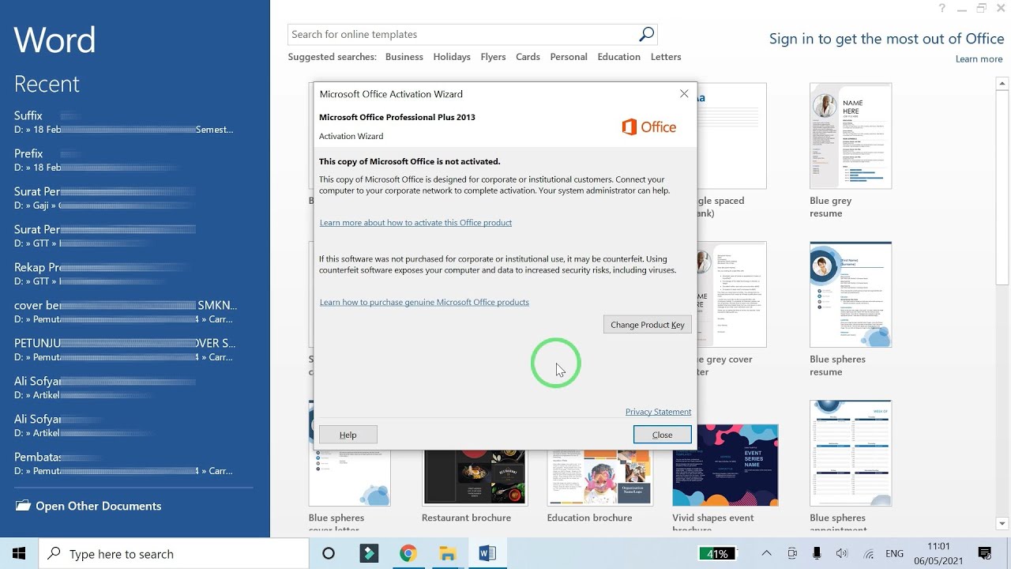Open the Blue grey resume template
This screenshot has width=1011, height=569.
(851, 136)
